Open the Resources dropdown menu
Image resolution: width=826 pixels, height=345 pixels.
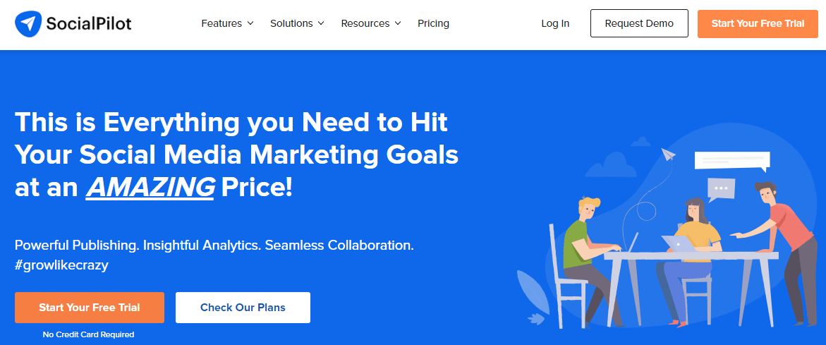(x=370, y=23)
